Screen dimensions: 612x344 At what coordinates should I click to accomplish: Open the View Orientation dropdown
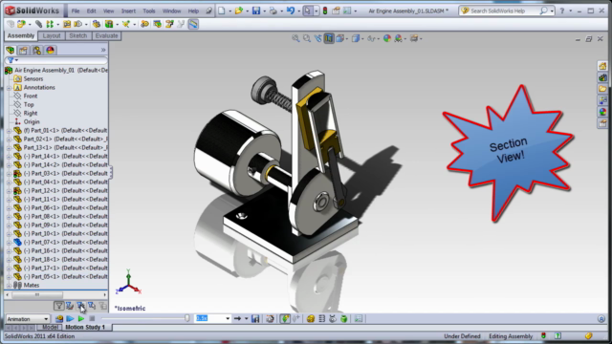(x=346, y=38)
